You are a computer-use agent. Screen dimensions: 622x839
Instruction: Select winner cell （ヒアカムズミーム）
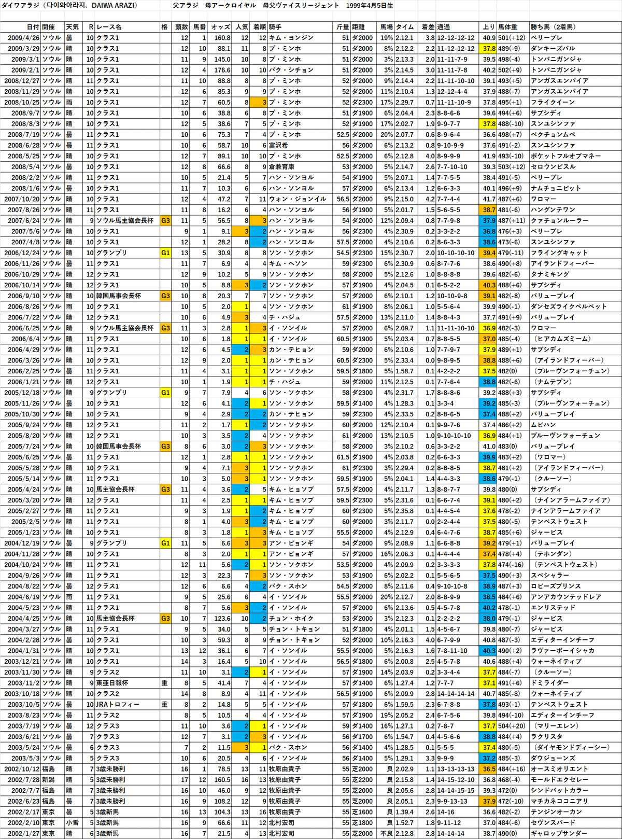point(561,339)
